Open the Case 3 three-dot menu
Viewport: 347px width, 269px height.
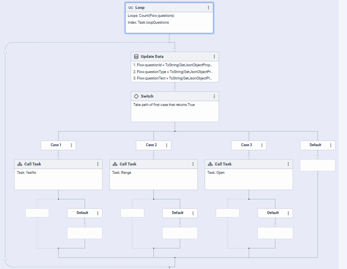click(x=262, y=145)
